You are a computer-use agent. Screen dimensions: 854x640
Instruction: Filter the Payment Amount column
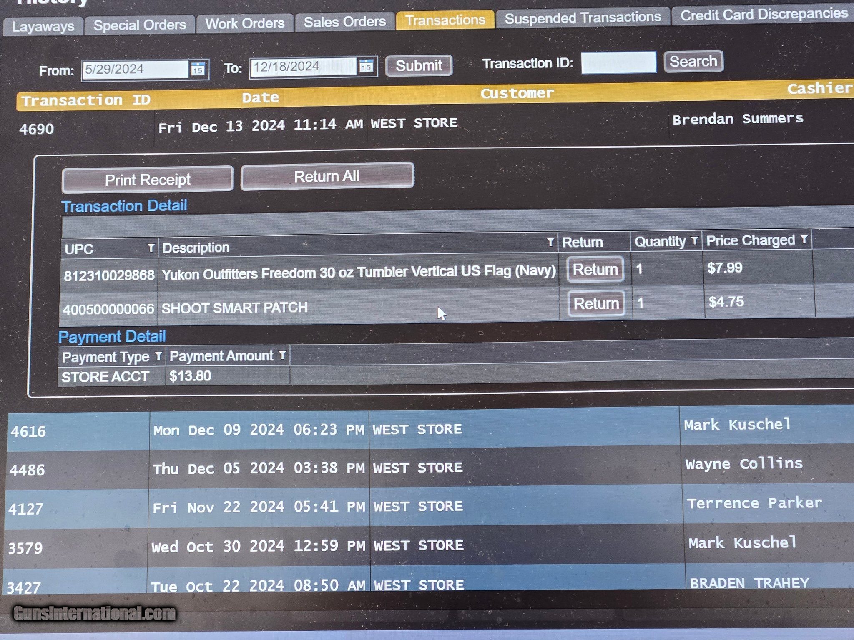283,355
